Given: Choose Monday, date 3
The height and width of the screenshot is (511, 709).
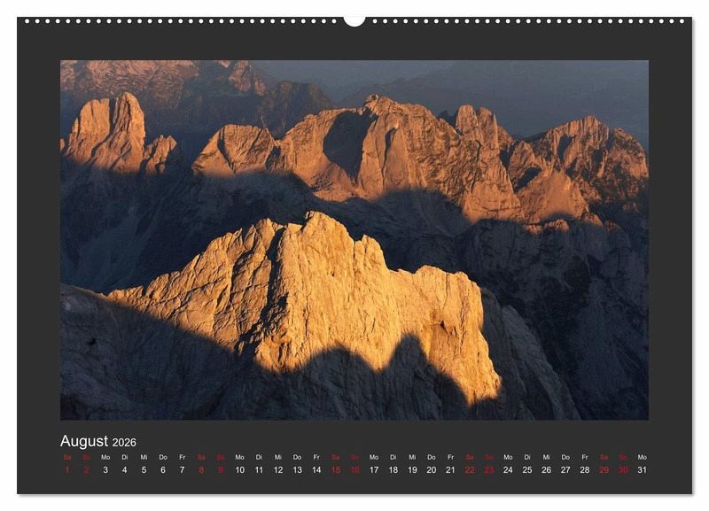Looking at the screenshot, I should [105, 469].
